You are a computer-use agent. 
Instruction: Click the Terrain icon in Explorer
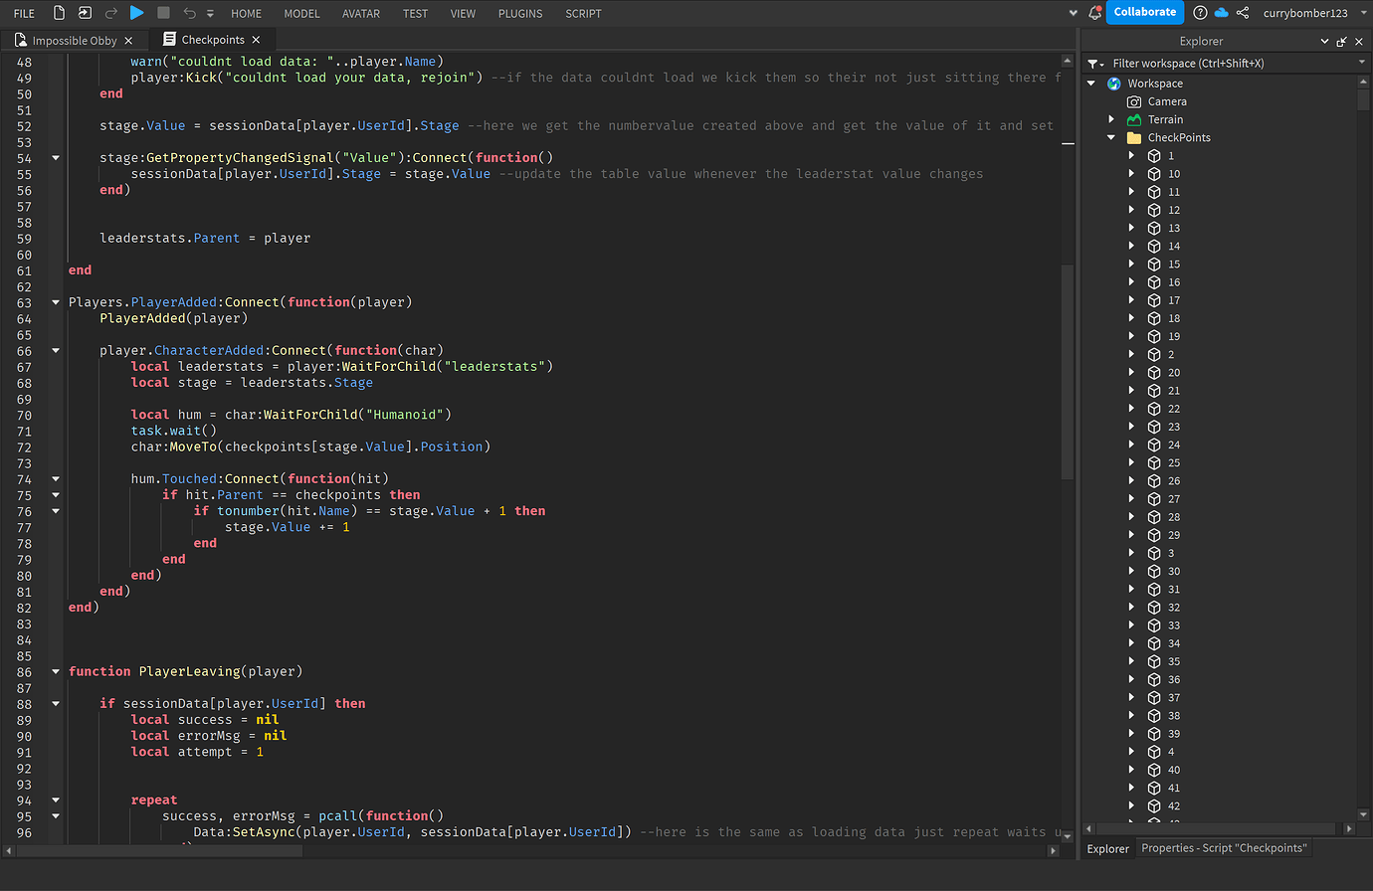(x=1133, y=119)
